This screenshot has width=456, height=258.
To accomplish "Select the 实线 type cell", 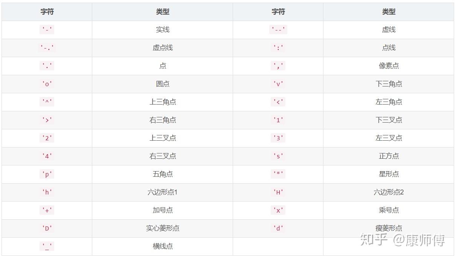I will click(x=163, y=30).
